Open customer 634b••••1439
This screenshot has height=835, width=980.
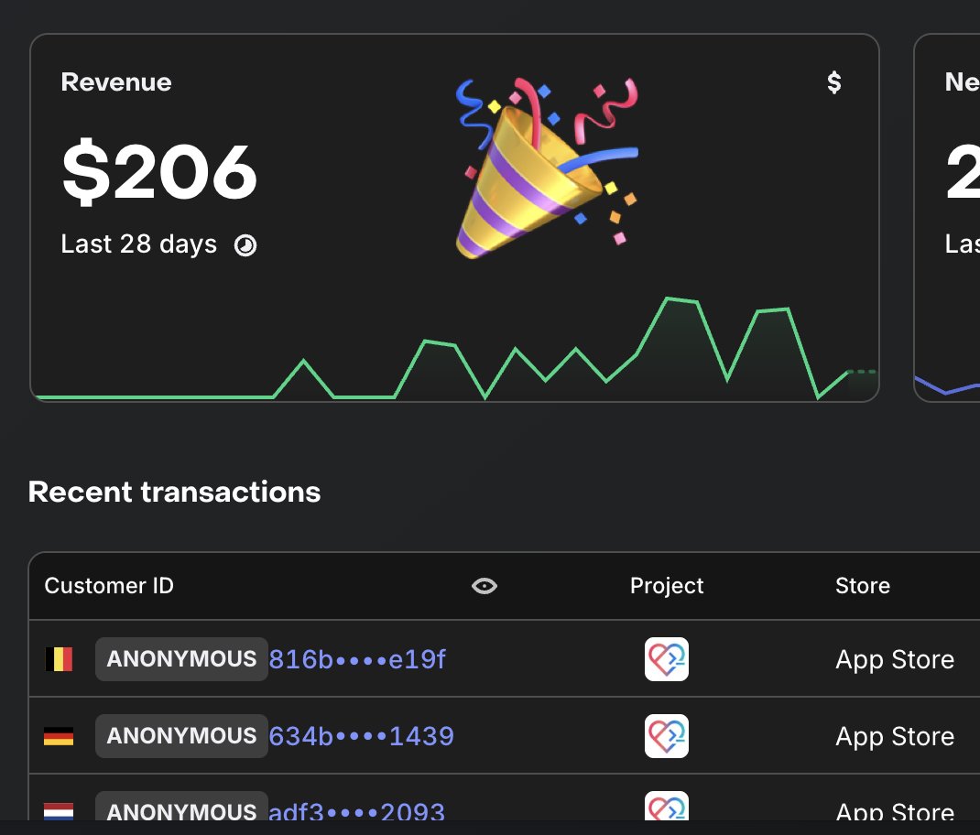click(x=361, y=736)
